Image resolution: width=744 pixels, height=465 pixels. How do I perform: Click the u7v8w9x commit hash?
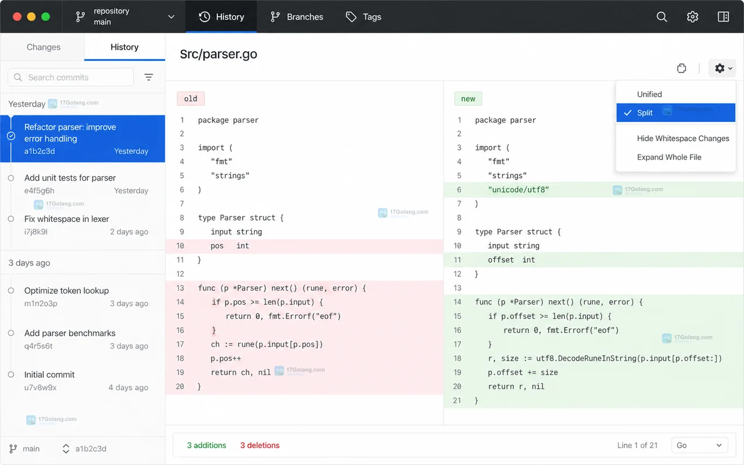(x=41, y=387)
